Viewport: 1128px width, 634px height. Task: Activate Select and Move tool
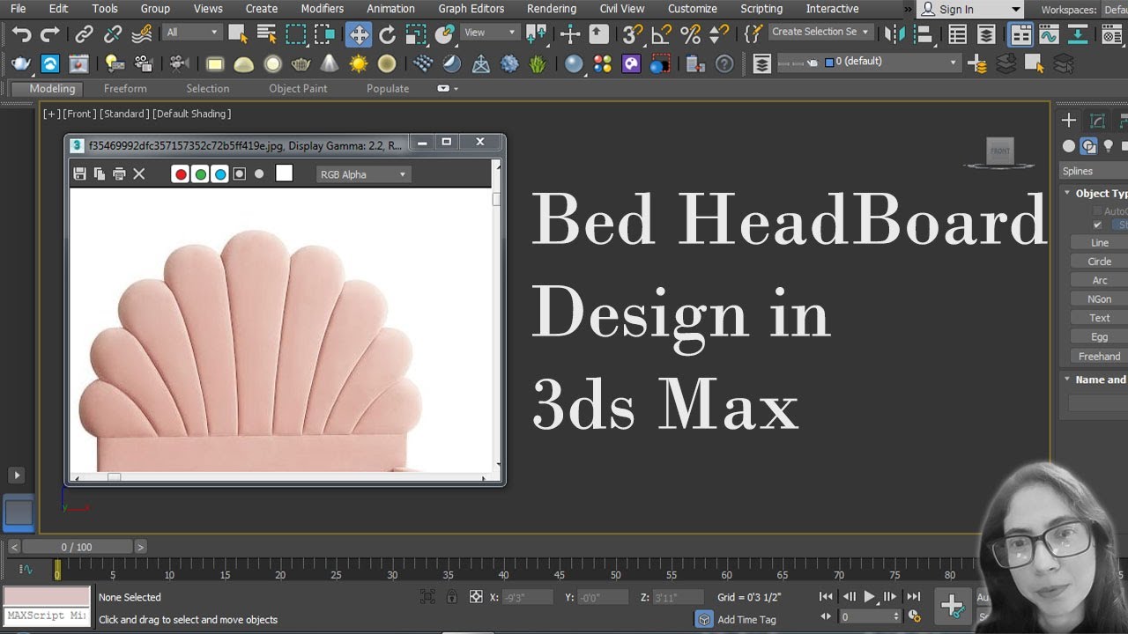tap(358, 34)
